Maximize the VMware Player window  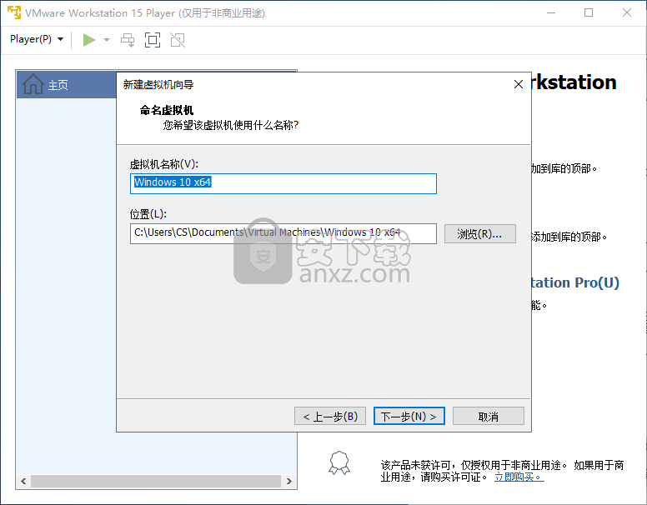tap(589, 12)
